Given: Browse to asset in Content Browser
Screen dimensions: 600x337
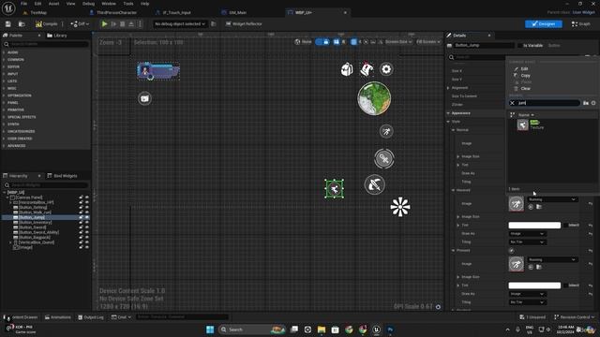Looking at the screenshot, I should point(22,23).
